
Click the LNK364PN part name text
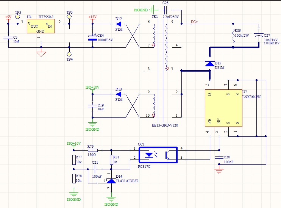pos(251,97)
